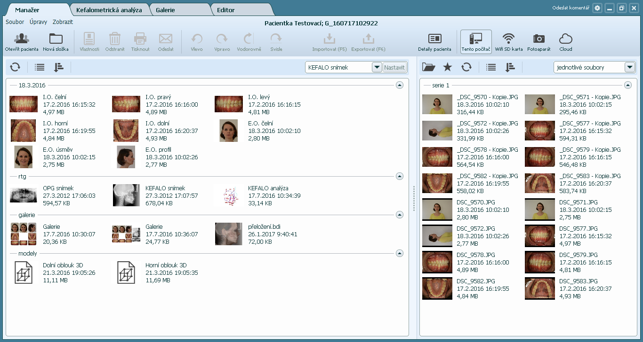Open jednotlivé soubory dropdown
Image resolution: width=643 pixels, height=342 pixels.
click(x=630, y=68)
